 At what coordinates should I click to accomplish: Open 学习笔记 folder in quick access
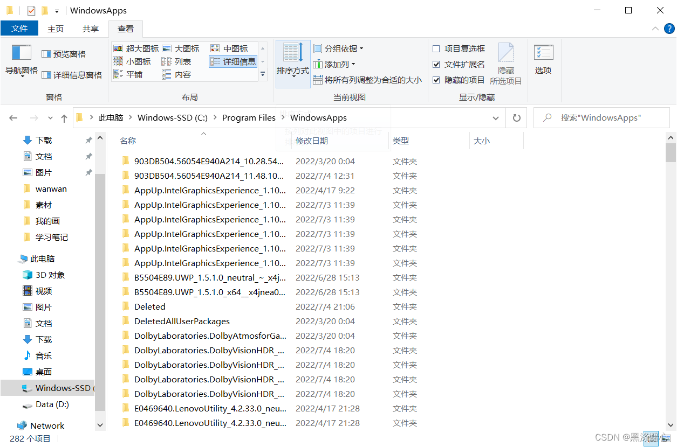pyautogui.click(x=45, y=237)
